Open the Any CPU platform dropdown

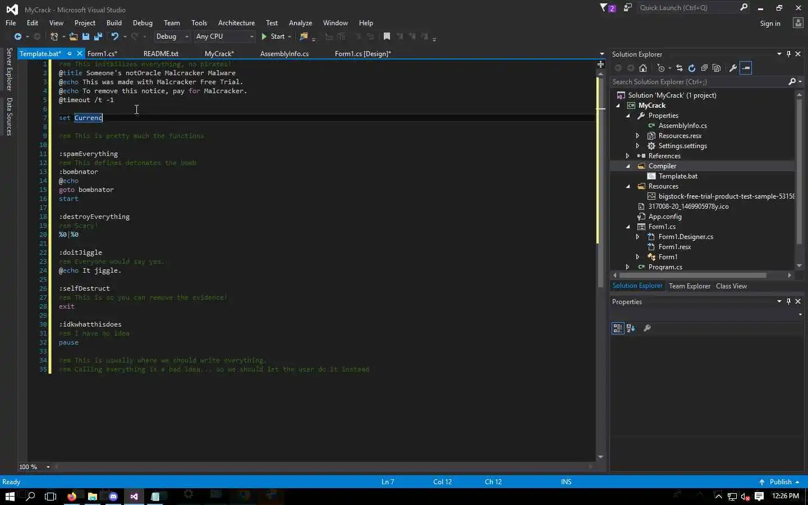click(x=224, y=36)
